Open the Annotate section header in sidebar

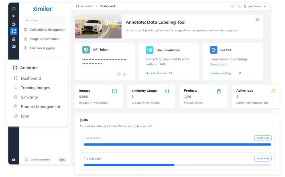[x=29, y=68]
